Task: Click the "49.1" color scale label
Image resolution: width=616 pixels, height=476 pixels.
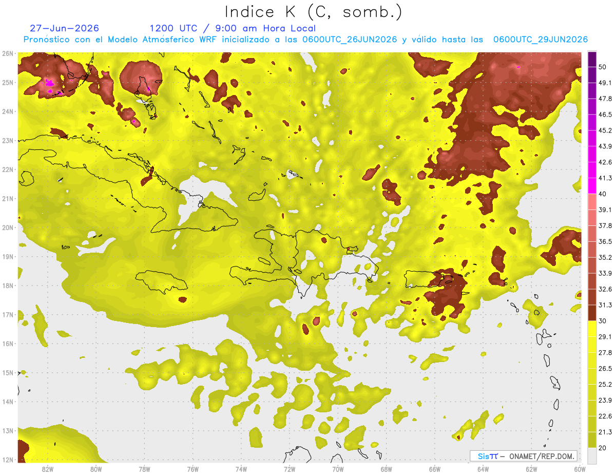Action: tap(605, 83)
